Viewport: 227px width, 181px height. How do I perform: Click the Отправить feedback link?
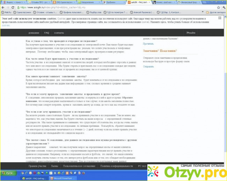point(148,66)
